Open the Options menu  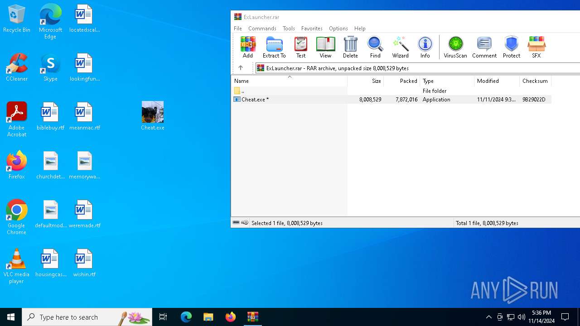click(338, 28)
